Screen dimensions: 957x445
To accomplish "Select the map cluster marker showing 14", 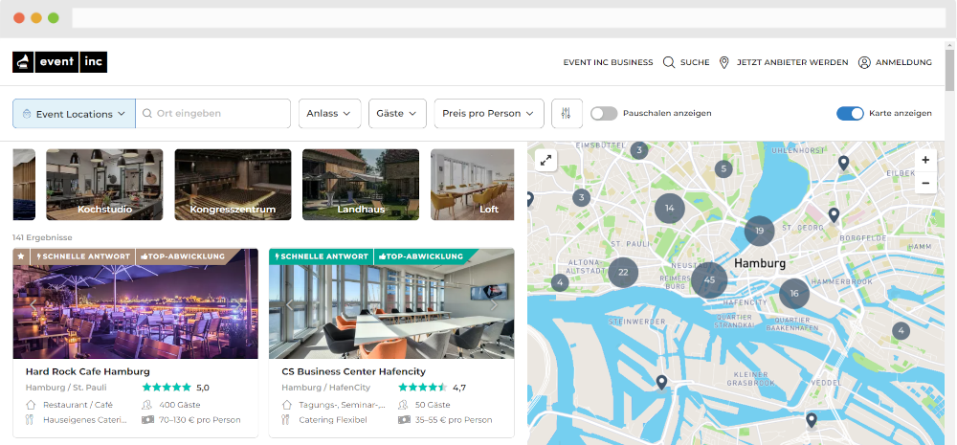I will point(670,209).
